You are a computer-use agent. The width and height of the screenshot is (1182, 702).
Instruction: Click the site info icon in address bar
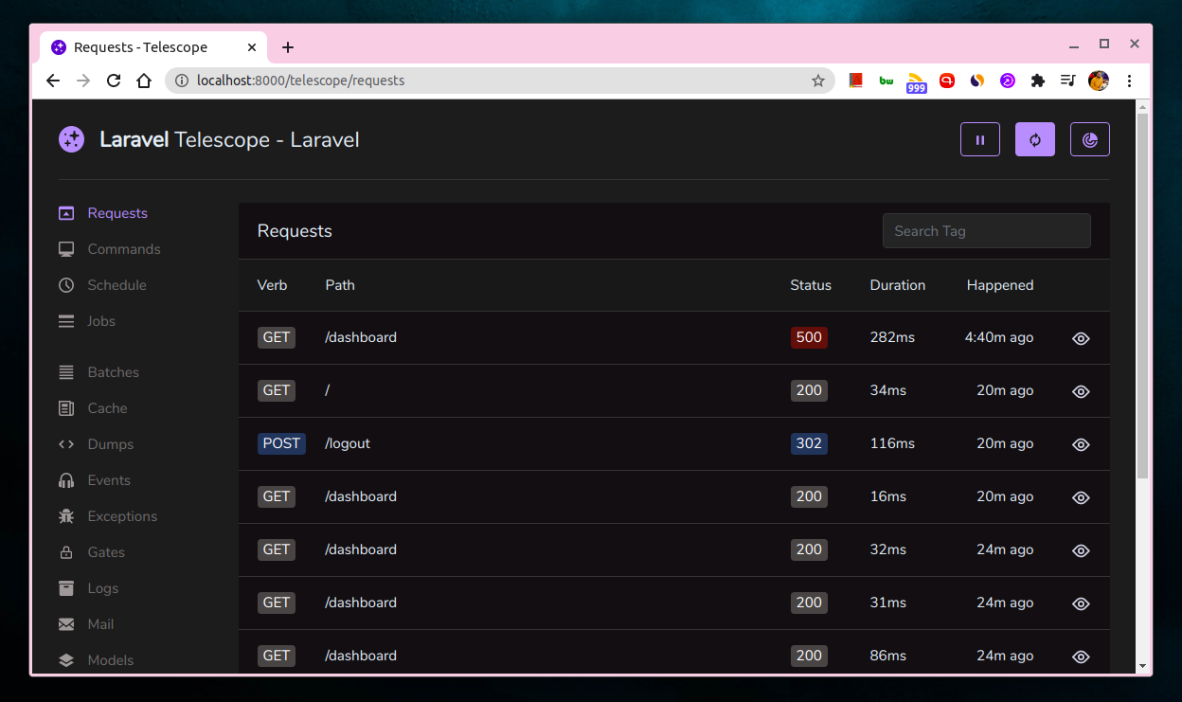(182, 81)
